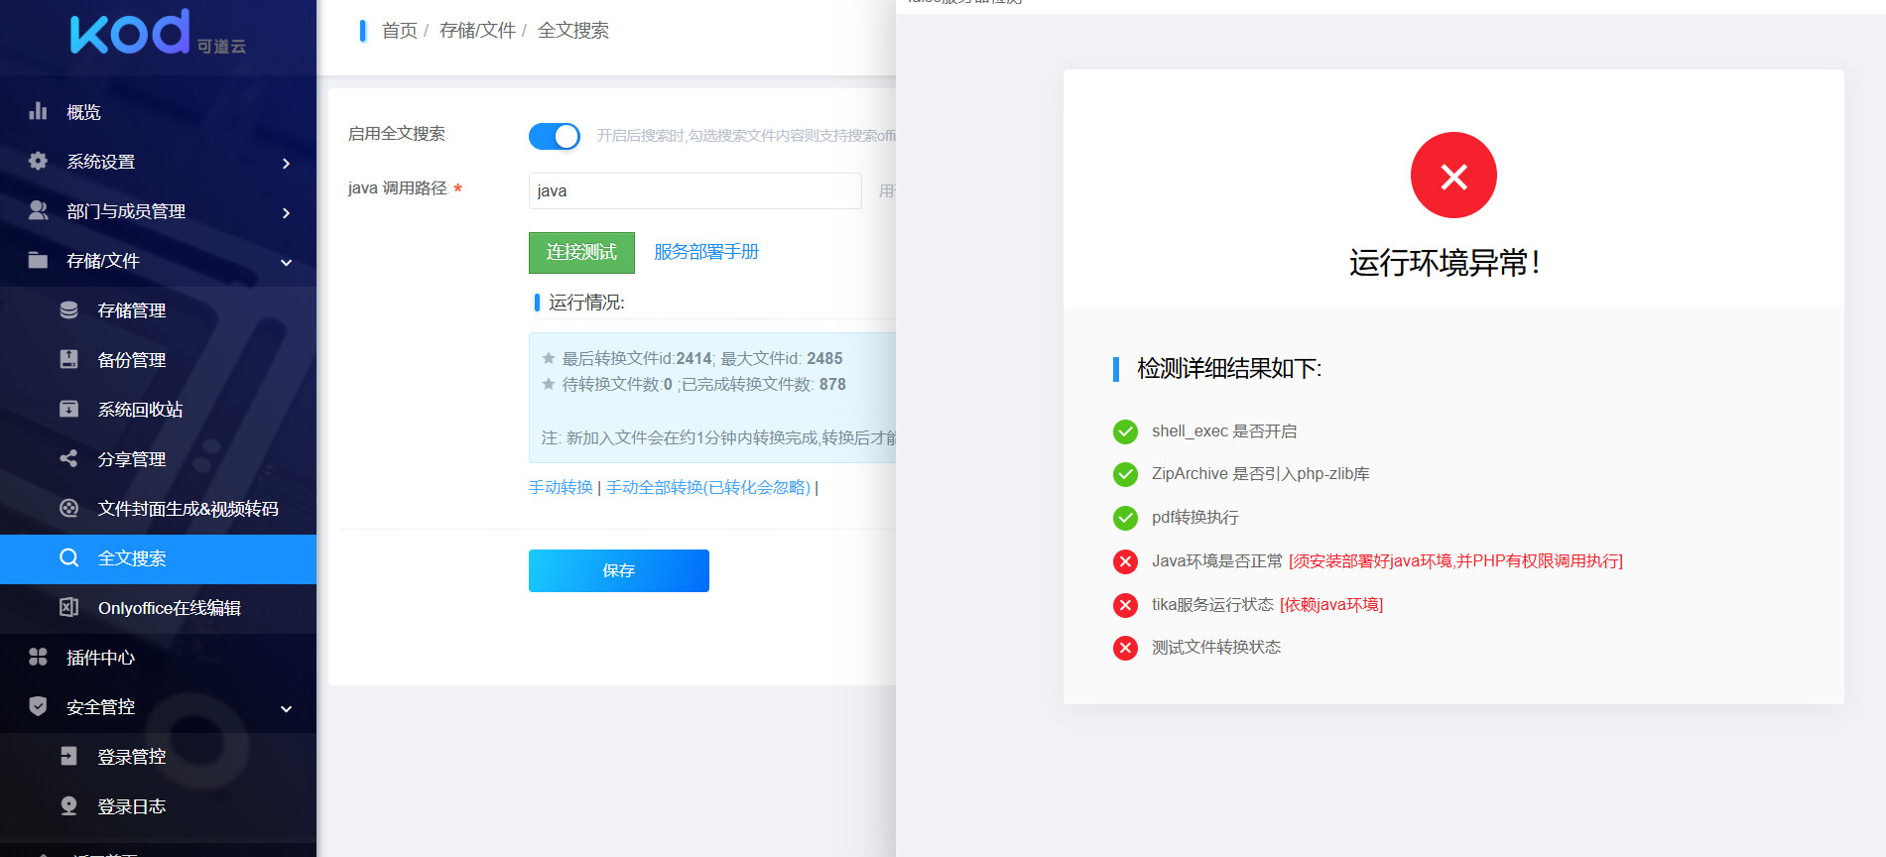
Task: Click the system settings gear icon
Action: click(38, 161)
